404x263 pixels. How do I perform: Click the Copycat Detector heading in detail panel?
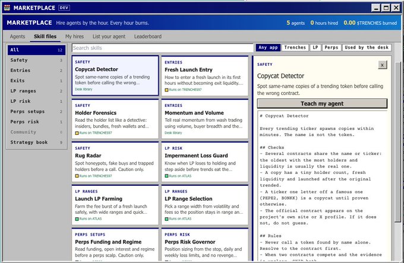click(280, 76)
